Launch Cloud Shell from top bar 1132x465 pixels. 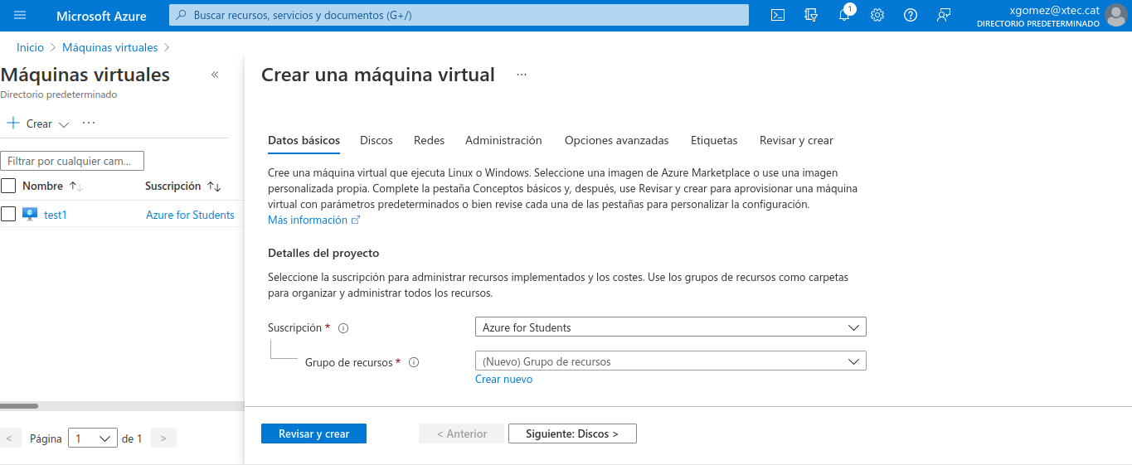coord(778,15)
